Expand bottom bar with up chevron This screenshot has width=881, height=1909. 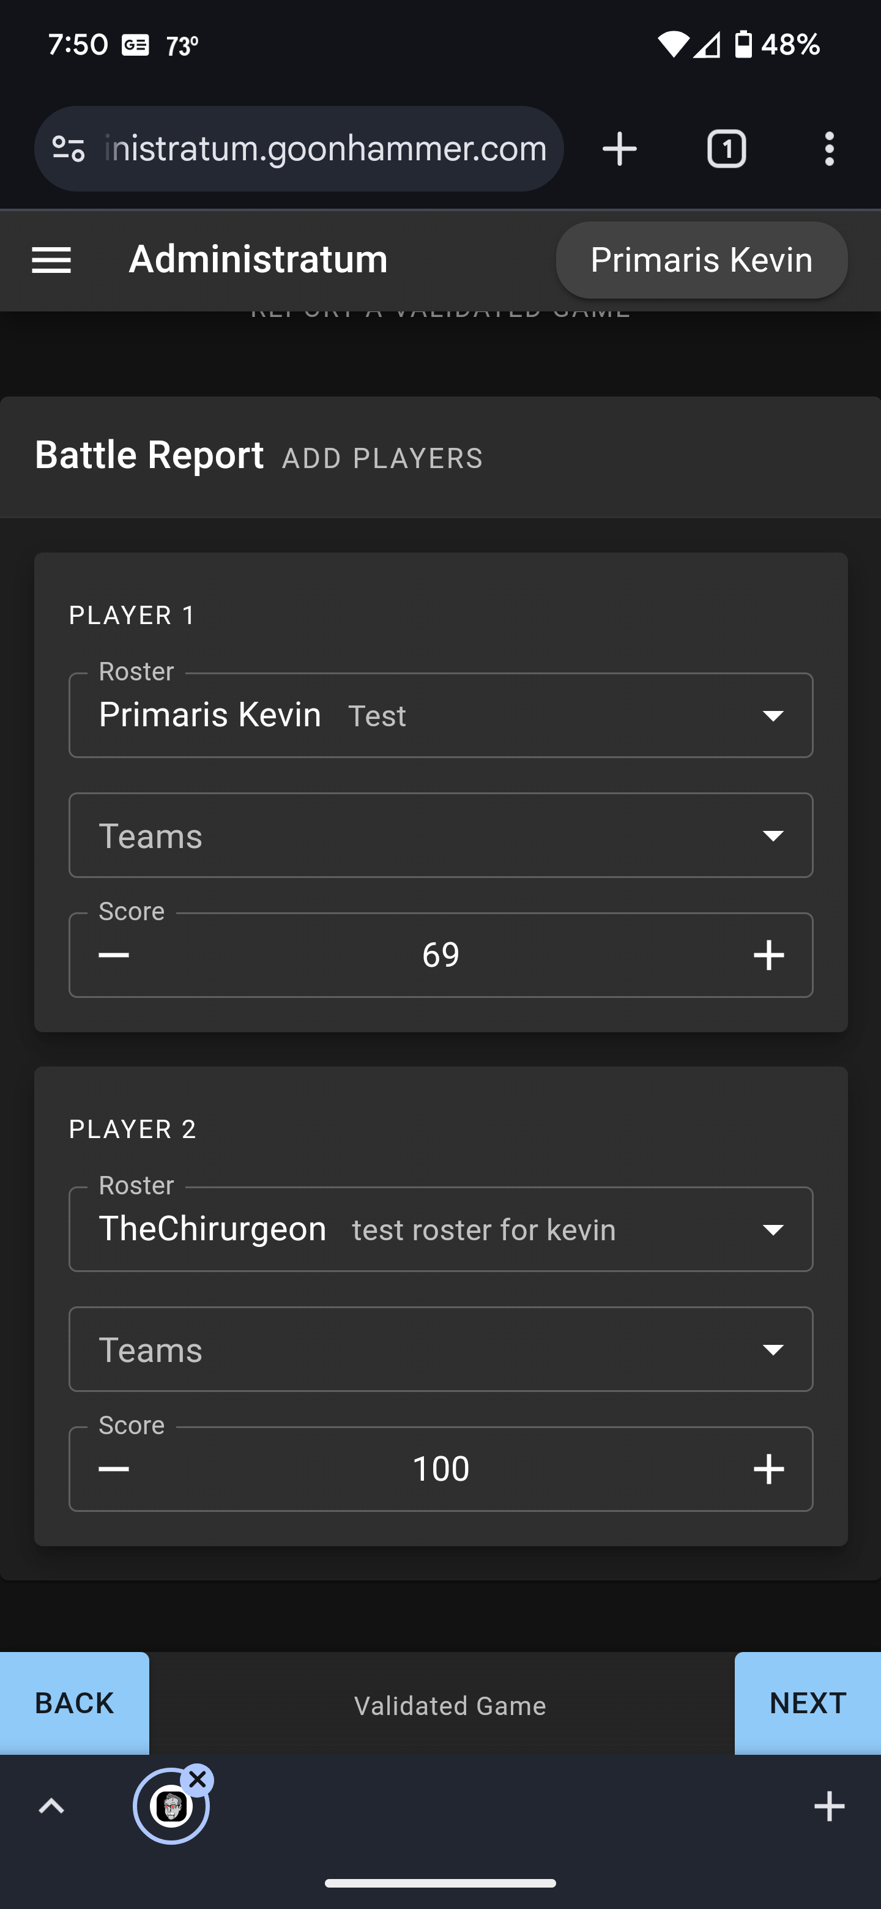pos(51,1806)
